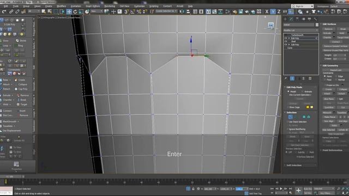Restrict transform to the X axis
The image size is (349, 196).
(x=267, y=11)
